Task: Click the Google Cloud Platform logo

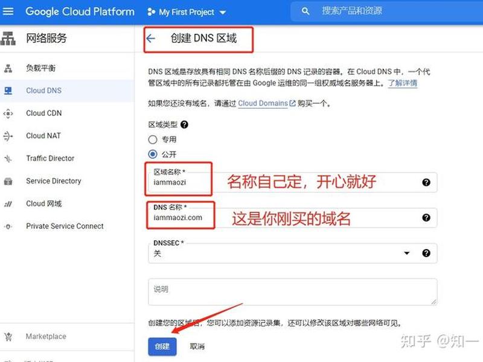Action: tap(80, 11)
